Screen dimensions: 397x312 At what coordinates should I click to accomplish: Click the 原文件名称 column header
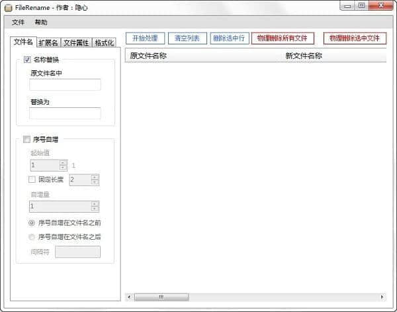pos(204,56)
